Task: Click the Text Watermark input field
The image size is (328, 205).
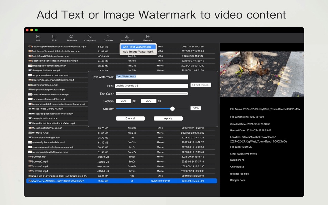Action: (x=152, y=77)
